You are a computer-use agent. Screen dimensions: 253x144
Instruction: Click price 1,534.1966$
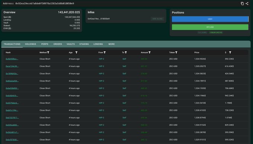click(200, 96)
